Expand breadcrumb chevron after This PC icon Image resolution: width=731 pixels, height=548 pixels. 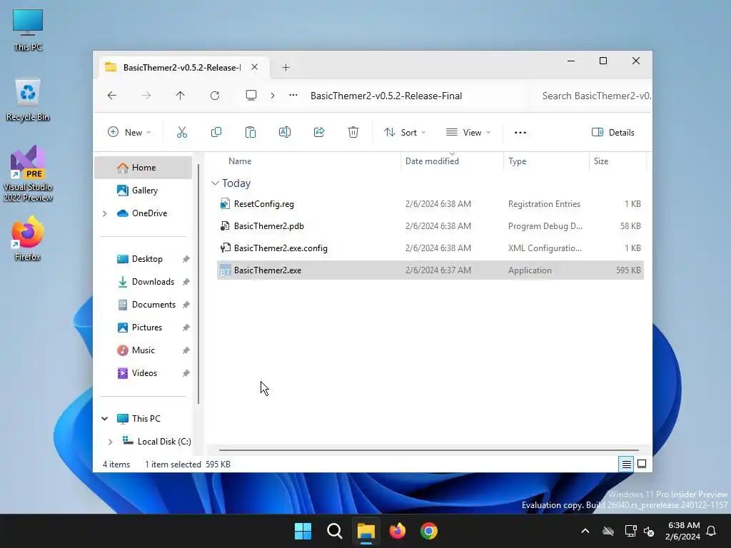coord(273,96)
